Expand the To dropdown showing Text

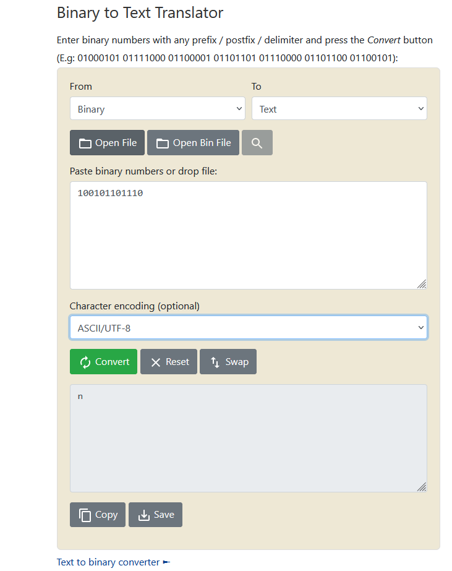(339, 109)
